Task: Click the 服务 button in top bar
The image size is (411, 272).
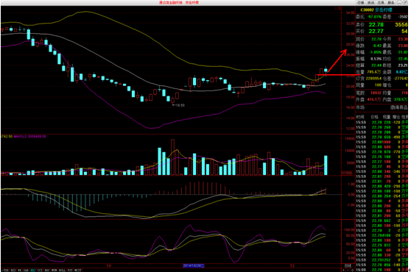Action: (390, 3)
